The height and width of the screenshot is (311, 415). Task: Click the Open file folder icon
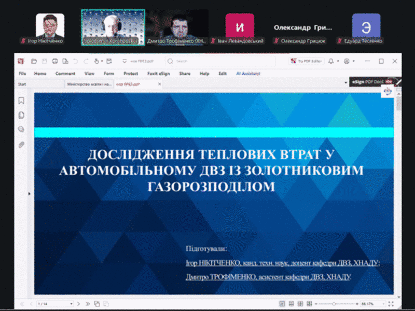click(34, 61)
